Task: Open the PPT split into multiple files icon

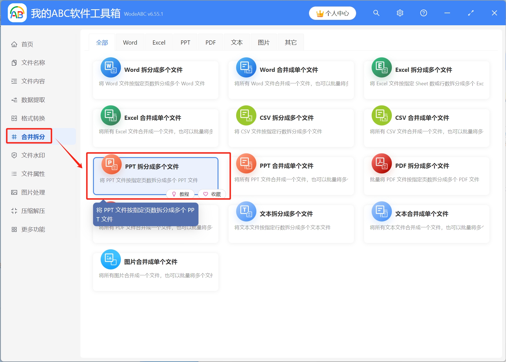Action: tap(112, 164)
